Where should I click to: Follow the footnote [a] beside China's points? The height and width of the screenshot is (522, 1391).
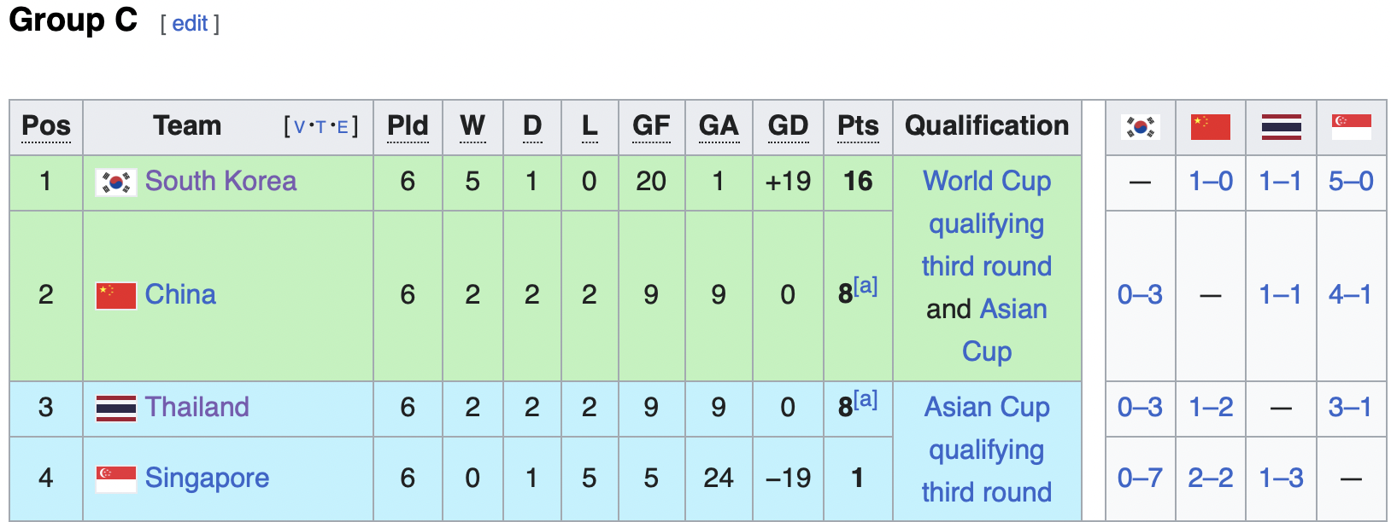pyautogui.click(x=866, y=286)
